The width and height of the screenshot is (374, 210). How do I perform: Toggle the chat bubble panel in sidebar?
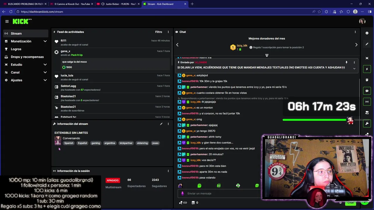pos(367,91)
